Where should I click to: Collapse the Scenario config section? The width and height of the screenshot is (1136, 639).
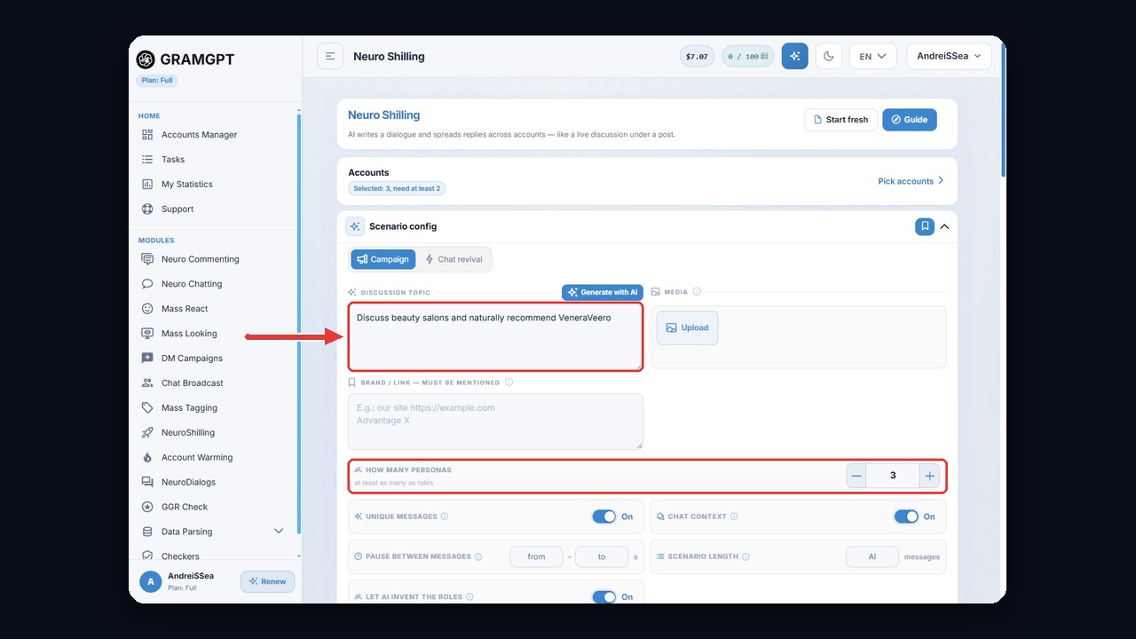pos(944,226)
